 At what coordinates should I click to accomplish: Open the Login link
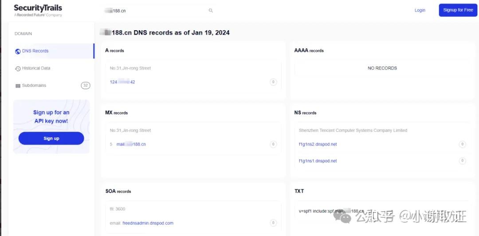[x=420, y=10]
